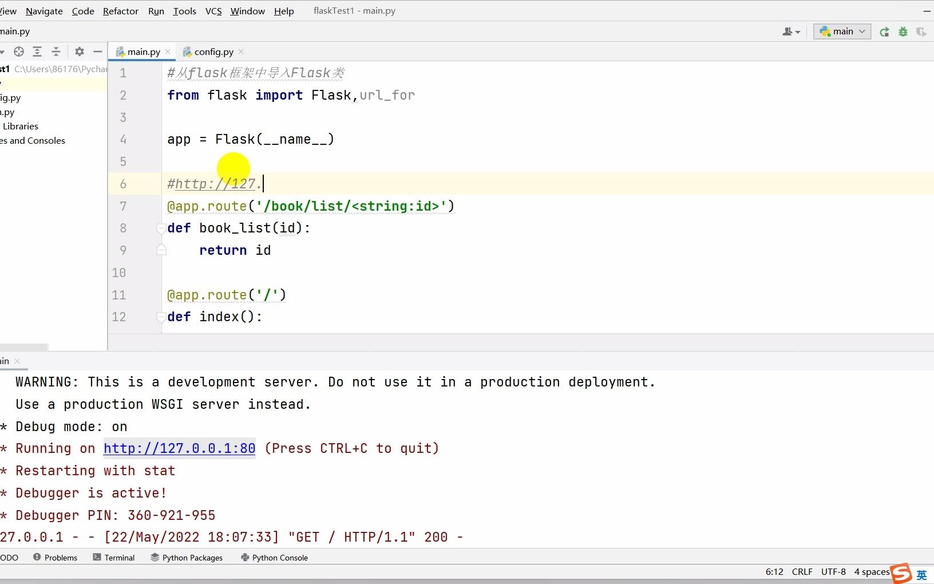Open the Problems tool window
The image size is (934, 584).
coord(55,557)
